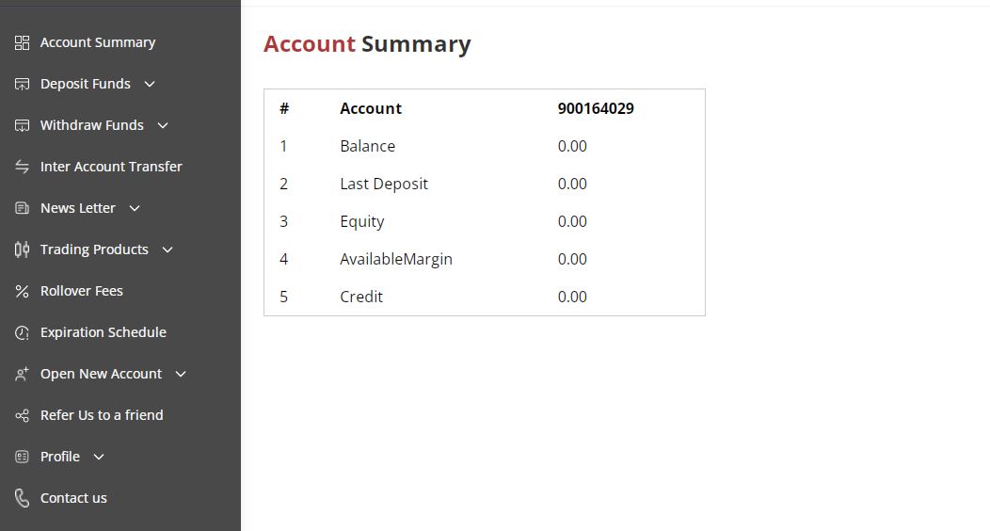Open Account Summary in the sidebar

(98, 42)
